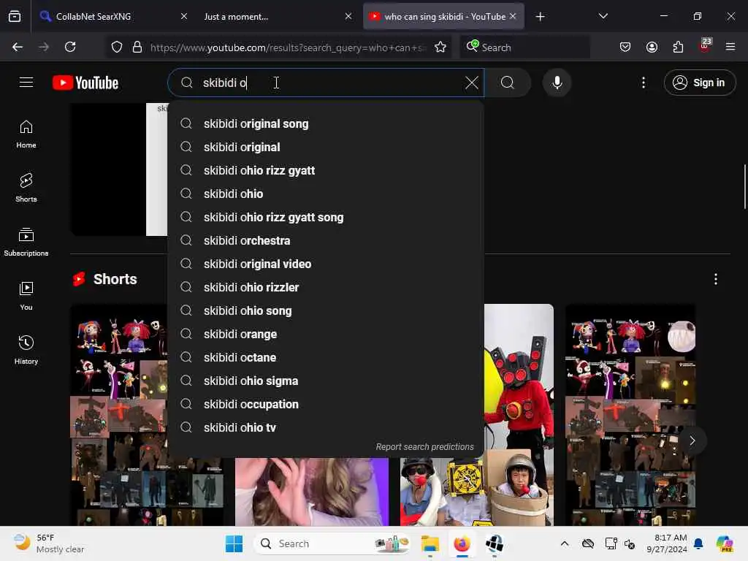Show hidden system tray icons
748x561 pixels.
565,543
